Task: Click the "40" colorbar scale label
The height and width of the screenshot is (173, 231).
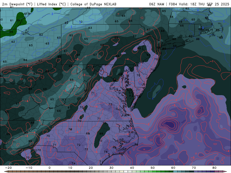Action: [x=132, y=168]
